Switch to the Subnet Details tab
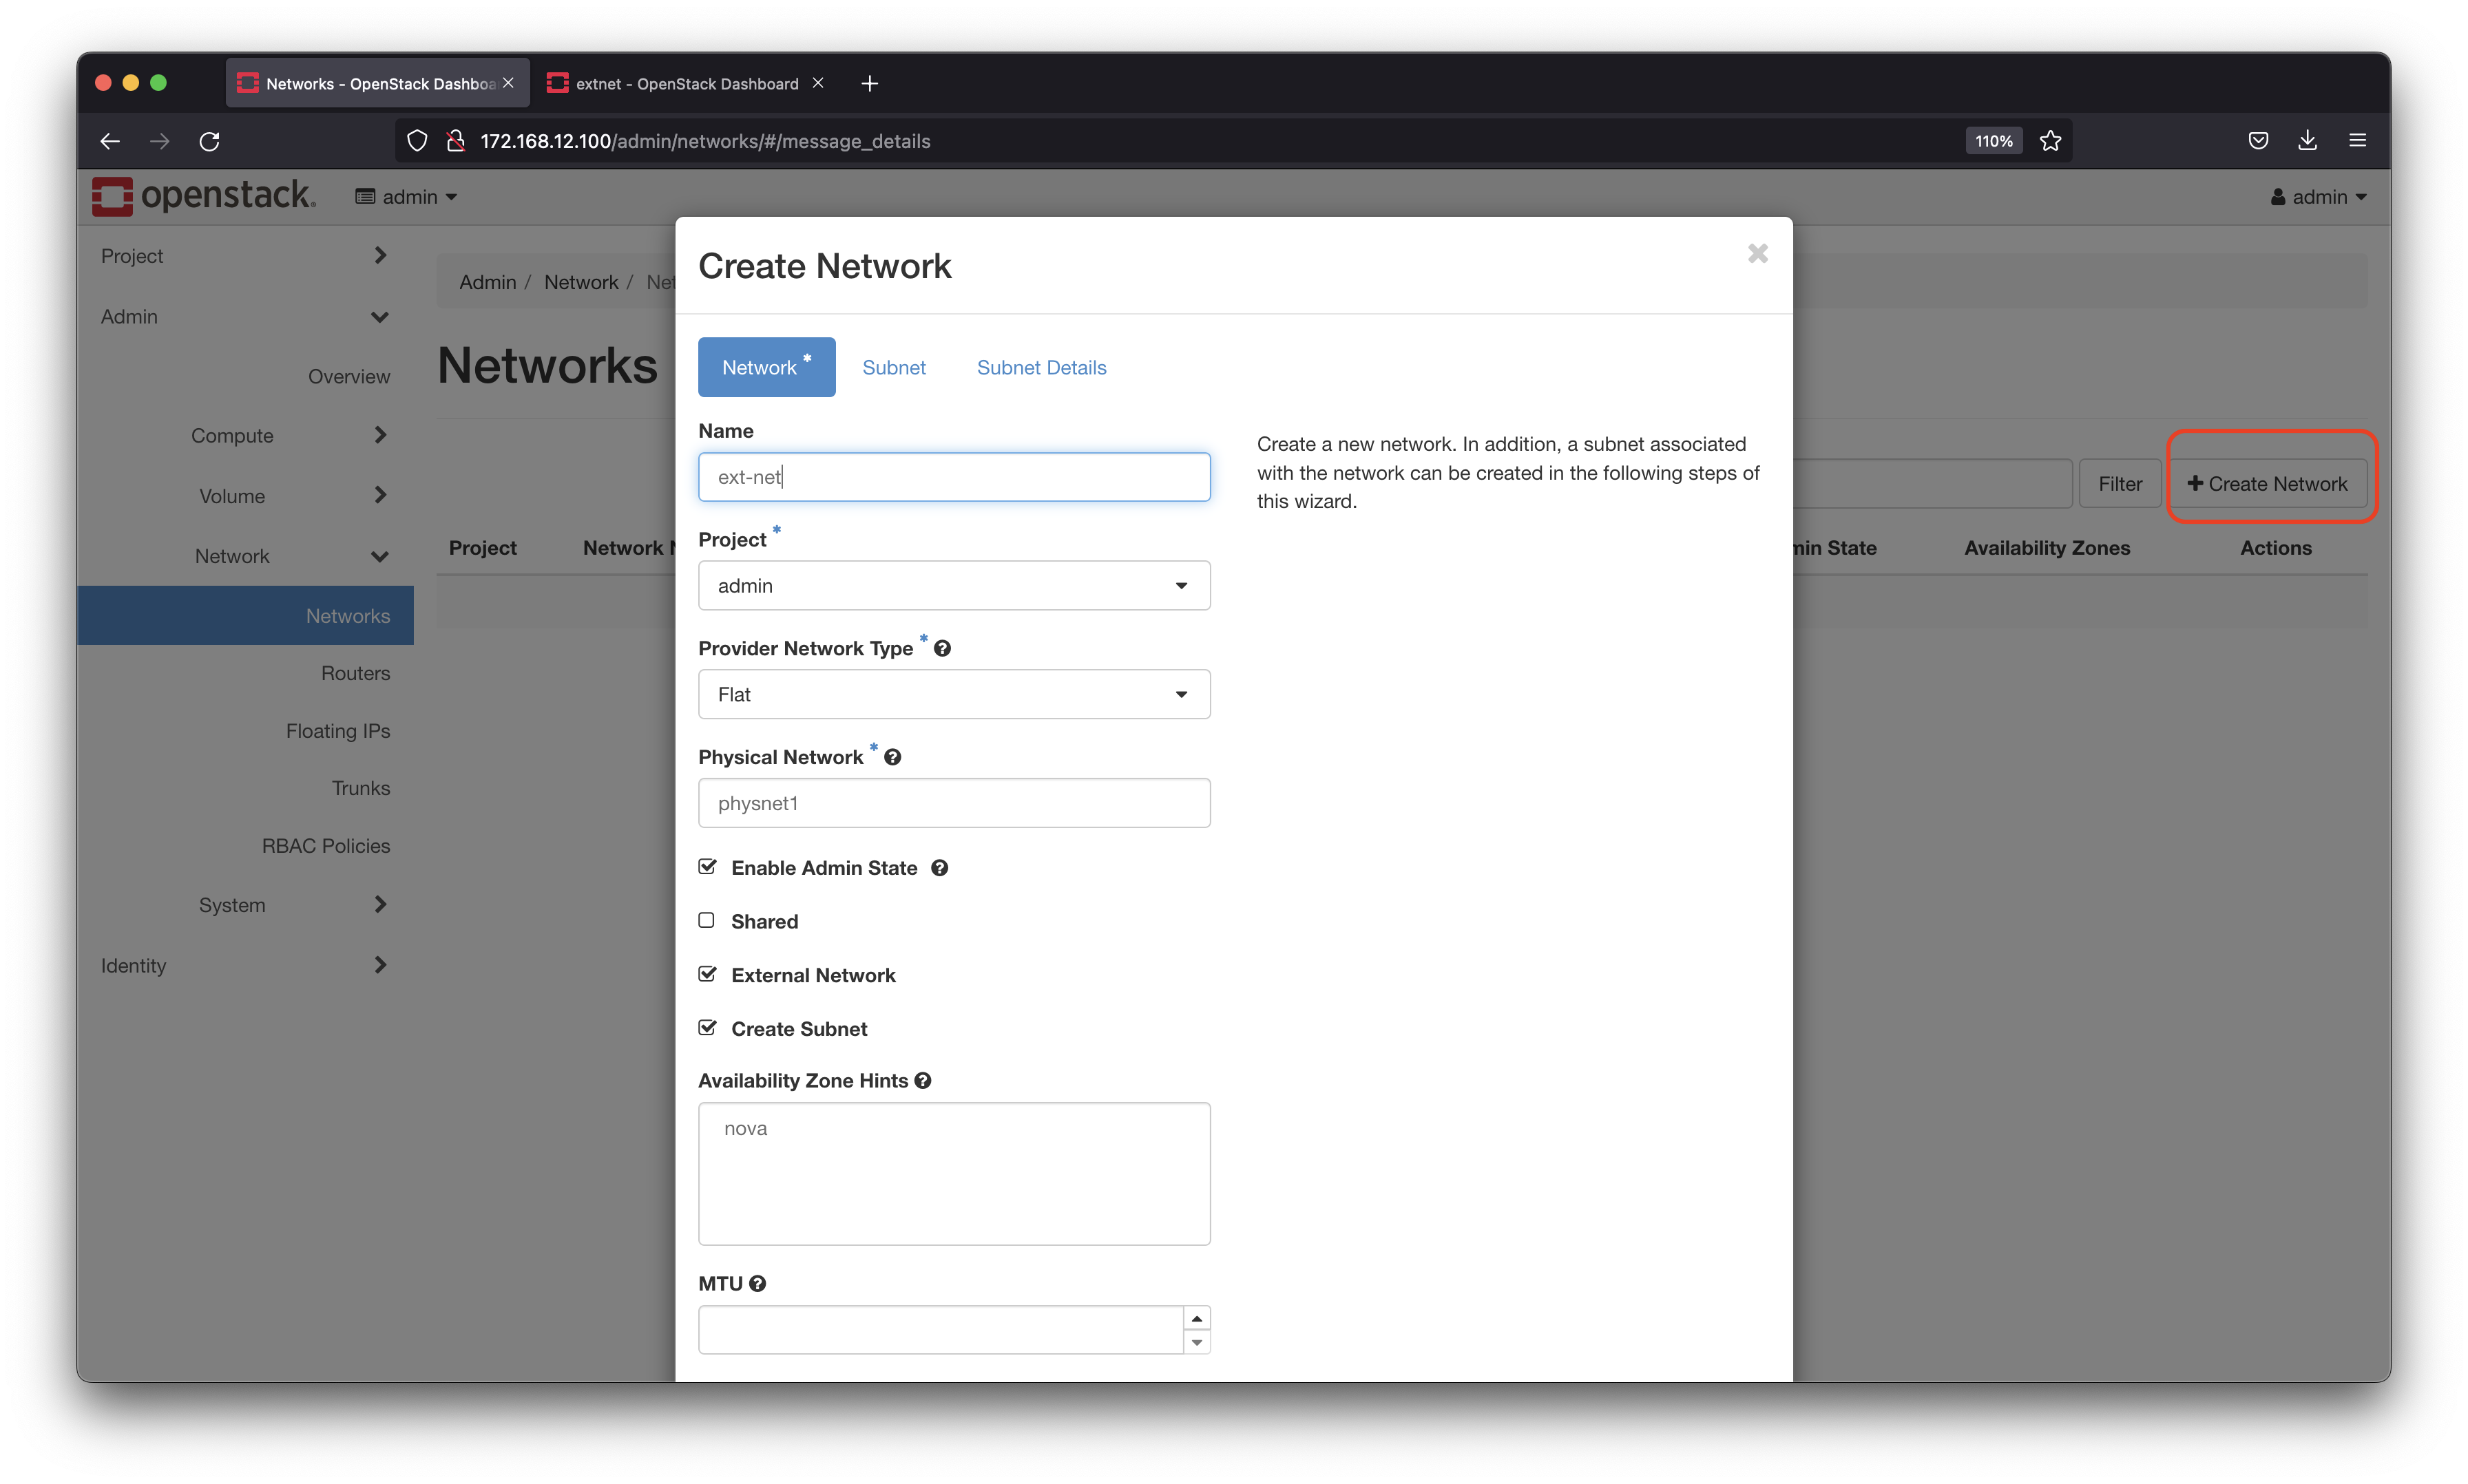The height and width of the screenshot is (1484, 2468). click(1040, 368)
